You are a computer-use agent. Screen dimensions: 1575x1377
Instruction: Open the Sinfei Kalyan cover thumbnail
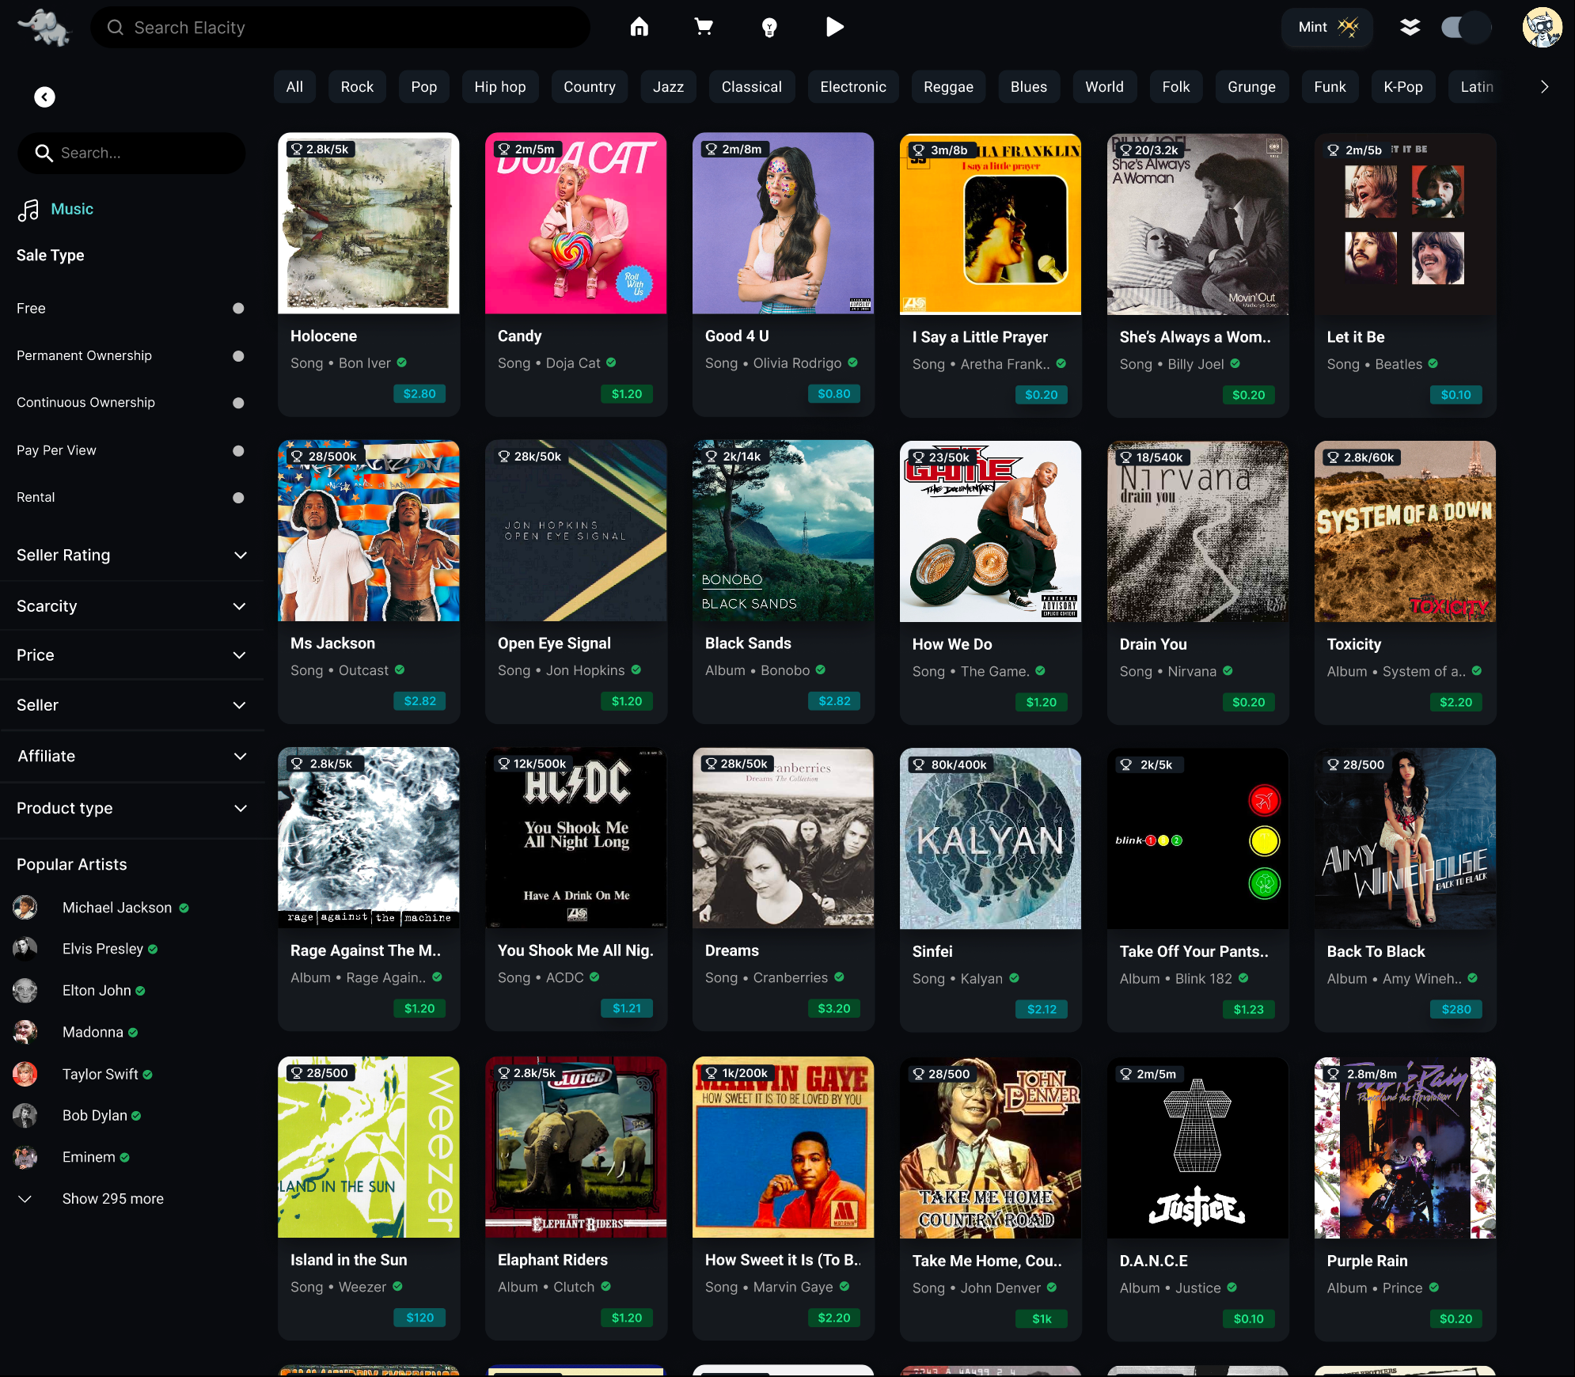pos(990,839)
